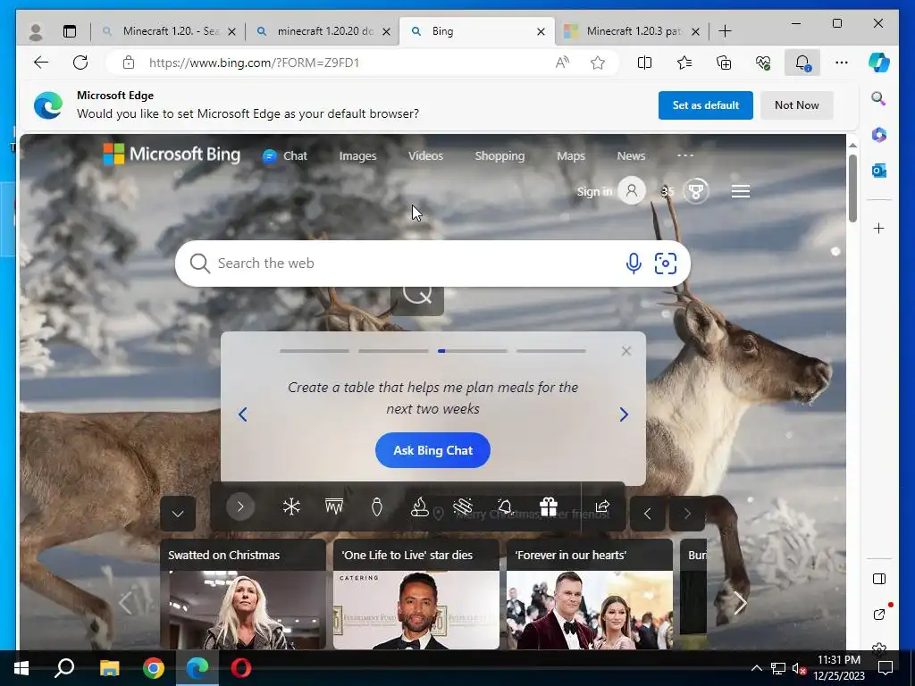Open the Bing Shopping menu item

click(499, 155)
